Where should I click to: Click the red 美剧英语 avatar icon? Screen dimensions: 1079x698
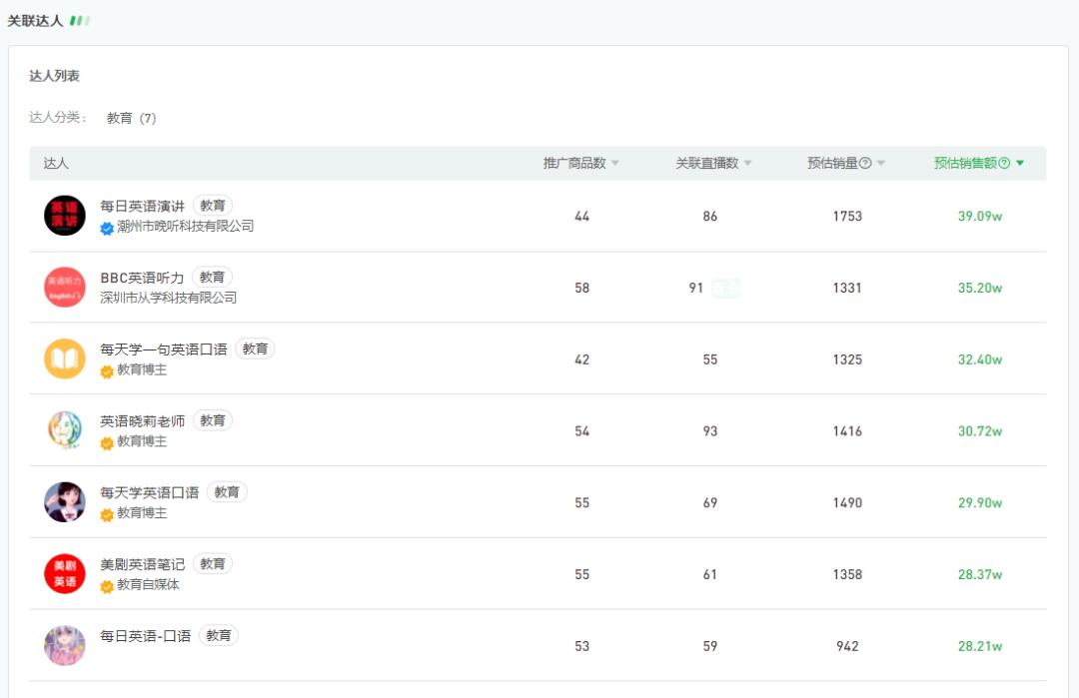click(x=65, y=574)
